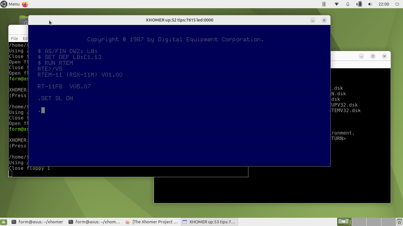The width and height of the screenshot is (403, 226).
Task: Open the Wi-Fi network indicator
Action: pyautogui.click(x=337, y=4)
